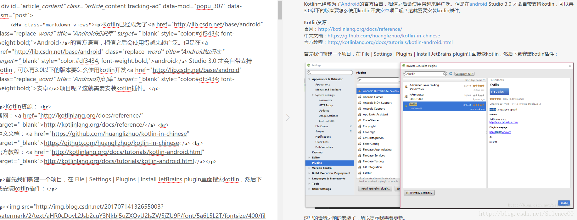Click the Advanced Java Folding plugin icon

(x=406, y=87)
